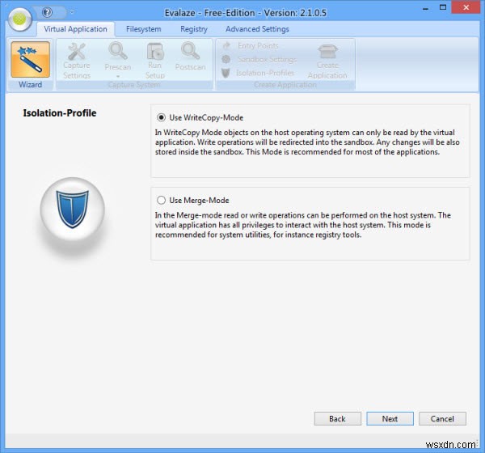Open the Registry tab
This screenshot has width=485, height=453.
(x=194, y=29)
